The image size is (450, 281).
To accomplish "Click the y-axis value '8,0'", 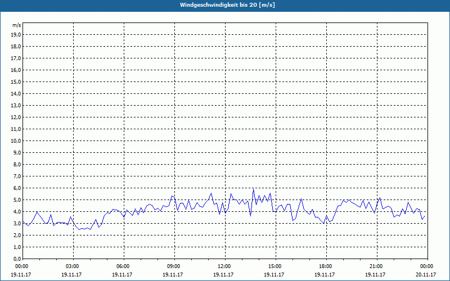I will coord(17,164).
